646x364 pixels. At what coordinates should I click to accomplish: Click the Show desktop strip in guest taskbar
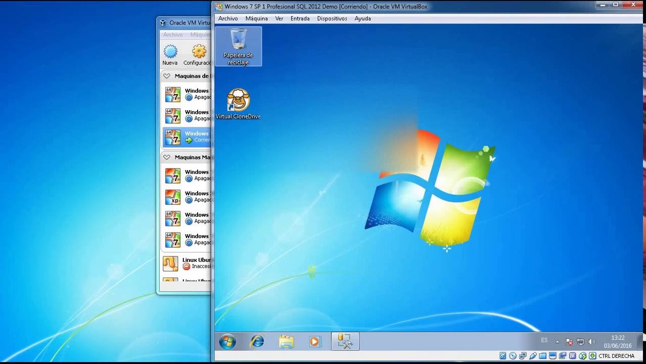point(640,341)
